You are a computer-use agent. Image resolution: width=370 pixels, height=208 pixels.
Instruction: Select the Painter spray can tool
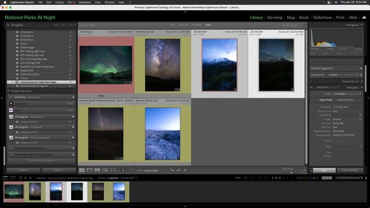tap(123, 170)
